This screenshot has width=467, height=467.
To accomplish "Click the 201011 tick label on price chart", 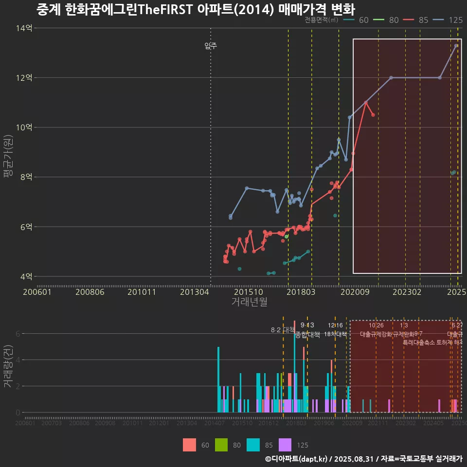I will pyautogui.click(x=142, y=292).
